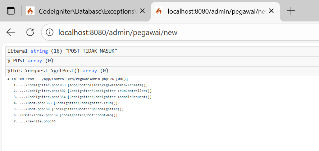Click the literal string "POST TIDAK MASUK" row

62,51
